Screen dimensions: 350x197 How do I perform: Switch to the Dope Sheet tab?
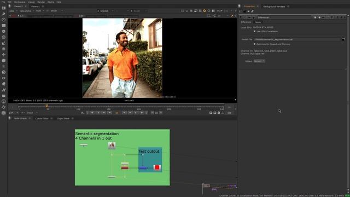coord(63,118)
